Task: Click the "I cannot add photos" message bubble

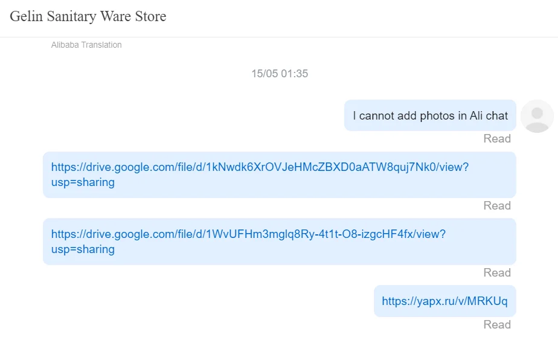Action: 430,115
